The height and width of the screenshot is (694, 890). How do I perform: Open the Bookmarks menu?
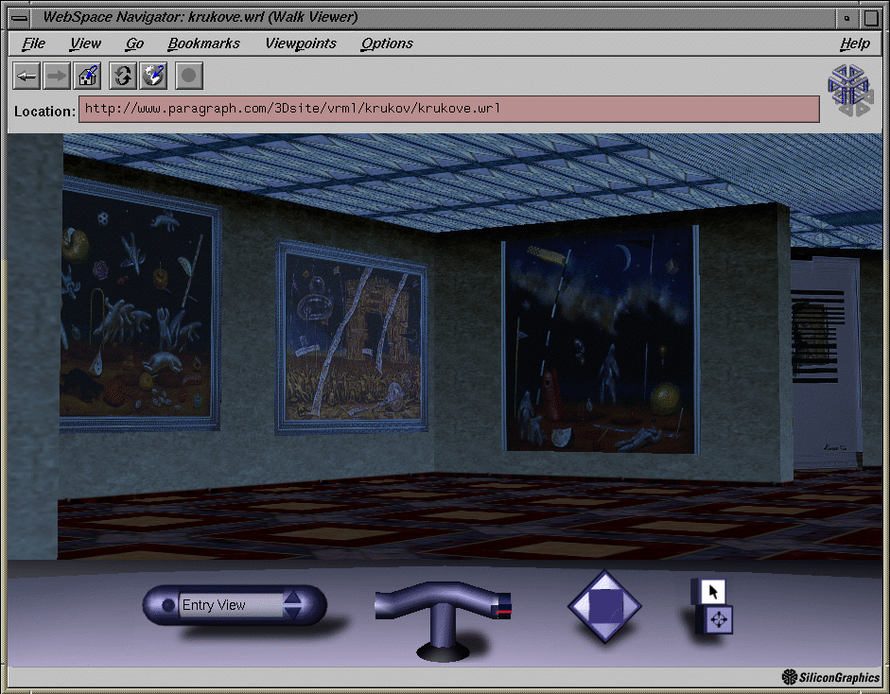tap(203, 43)
